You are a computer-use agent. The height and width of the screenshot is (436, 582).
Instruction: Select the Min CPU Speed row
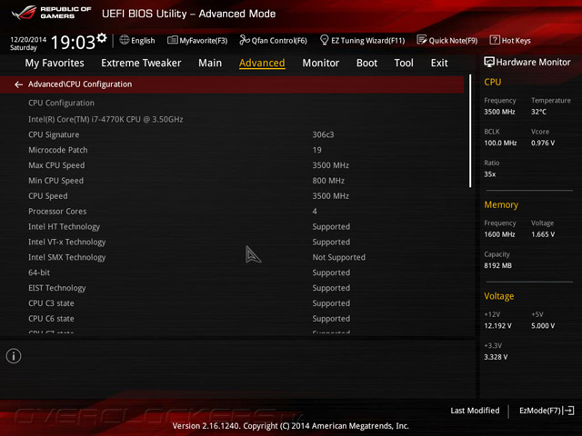(x=232, y=181)
